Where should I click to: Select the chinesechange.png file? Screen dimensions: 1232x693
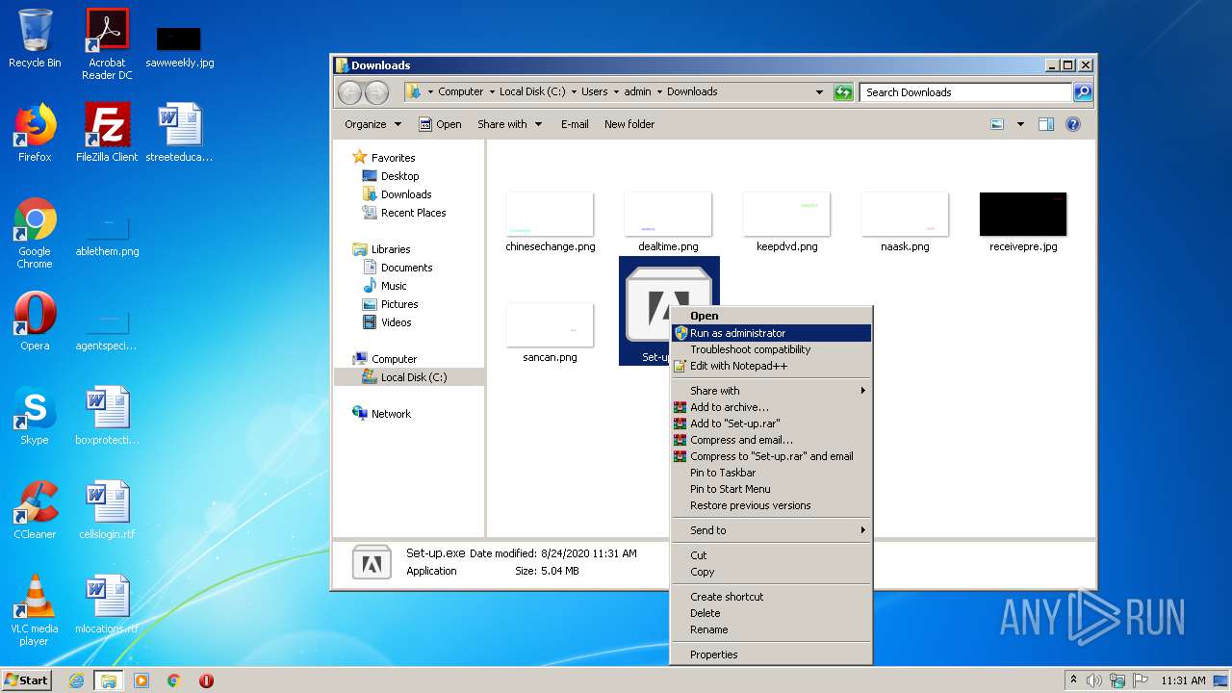click(x=551, y=222)
